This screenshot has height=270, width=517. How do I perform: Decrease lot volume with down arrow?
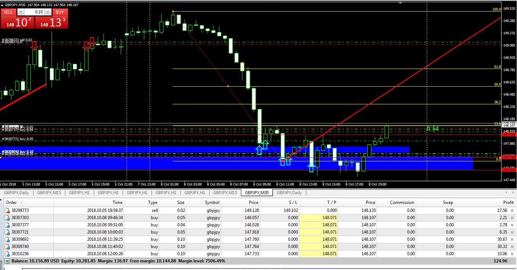(21, 12)
